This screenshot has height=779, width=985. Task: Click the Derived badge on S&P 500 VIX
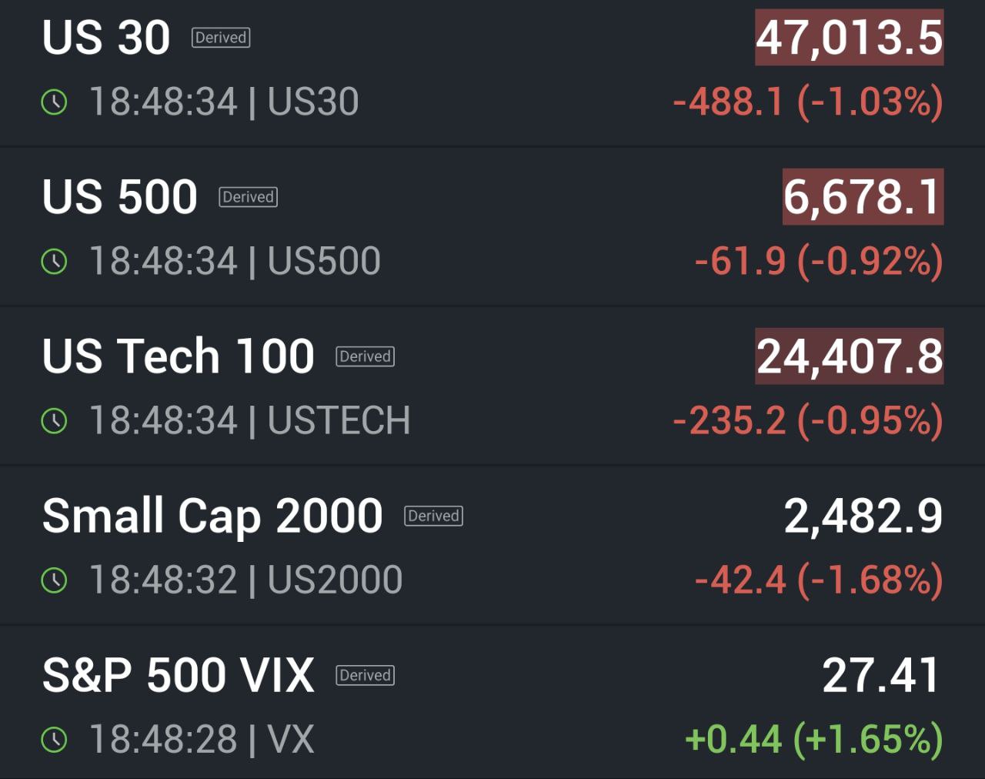coord(365,675)
